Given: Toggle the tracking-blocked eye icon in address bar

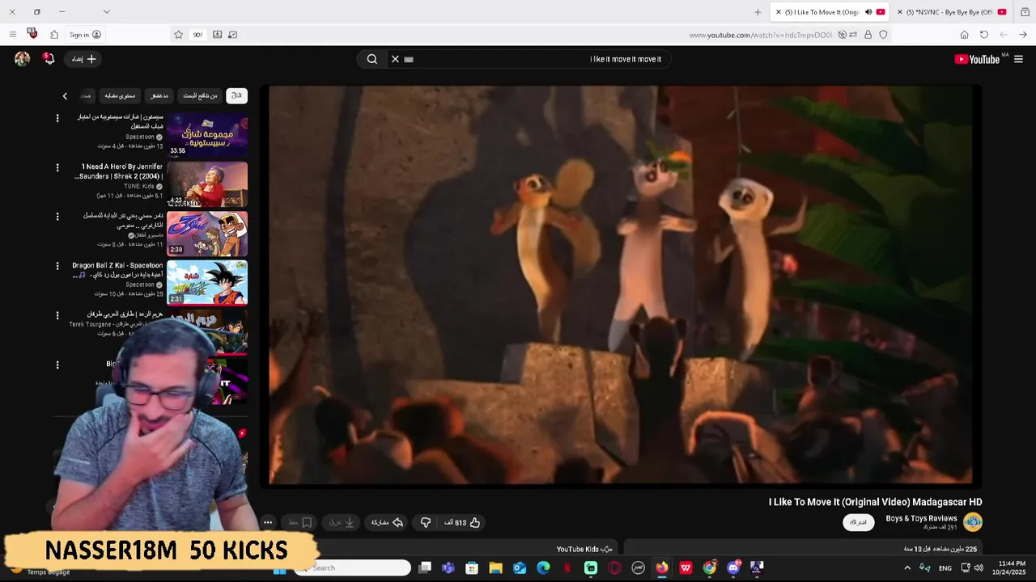Looking at the screenshot, I should [843, 35].
